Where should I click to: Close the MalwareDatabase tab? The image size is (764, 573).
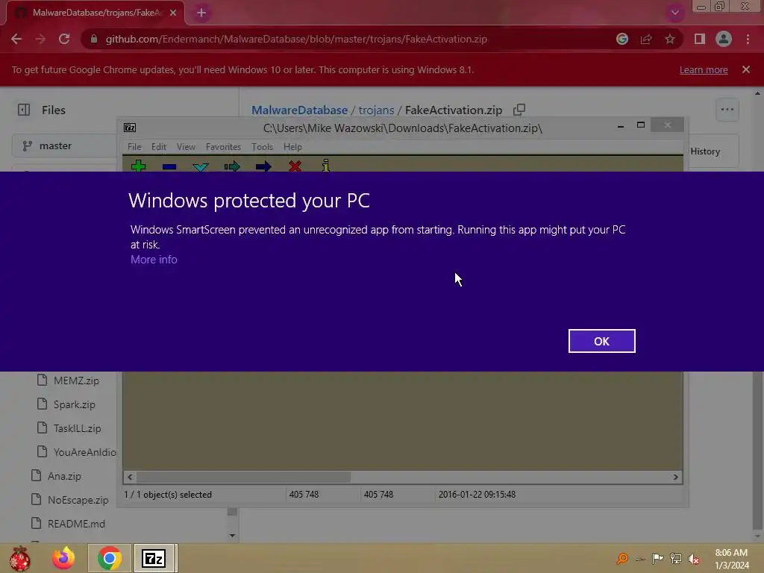(x=173, y=13)
